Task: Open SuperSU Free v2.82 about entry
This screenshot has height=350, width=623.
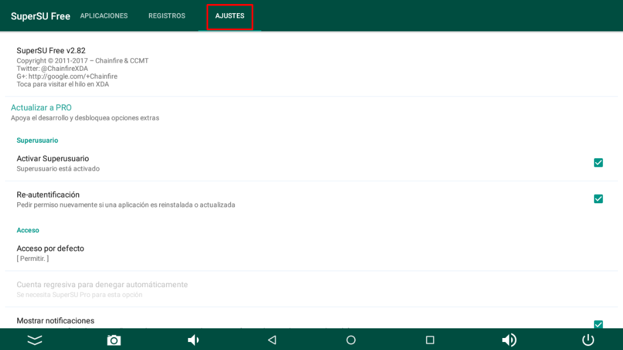Action: (x=51, y=51)
